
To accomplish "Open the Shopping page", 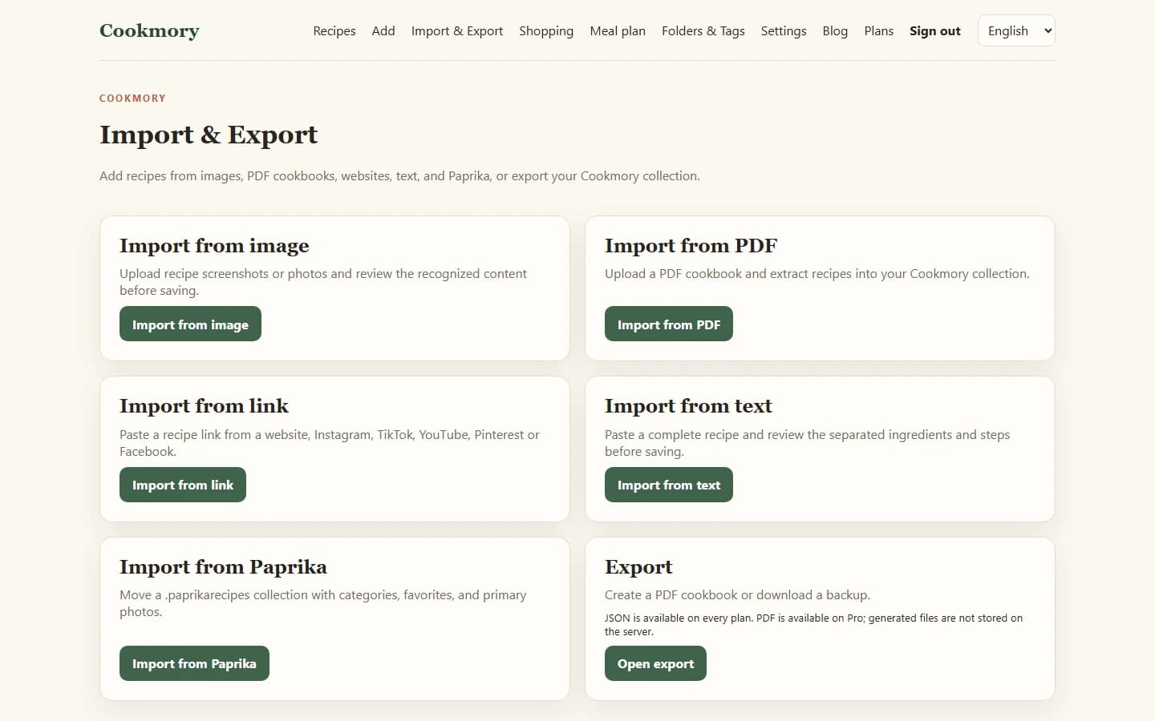I will tap(546, 30).
